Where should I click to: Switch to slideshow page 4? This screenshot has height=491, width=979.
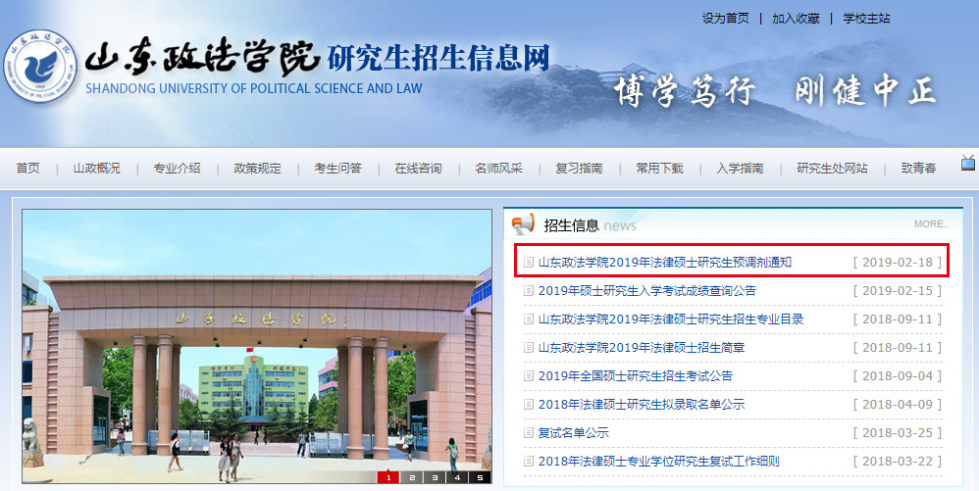tap(457, 477)
